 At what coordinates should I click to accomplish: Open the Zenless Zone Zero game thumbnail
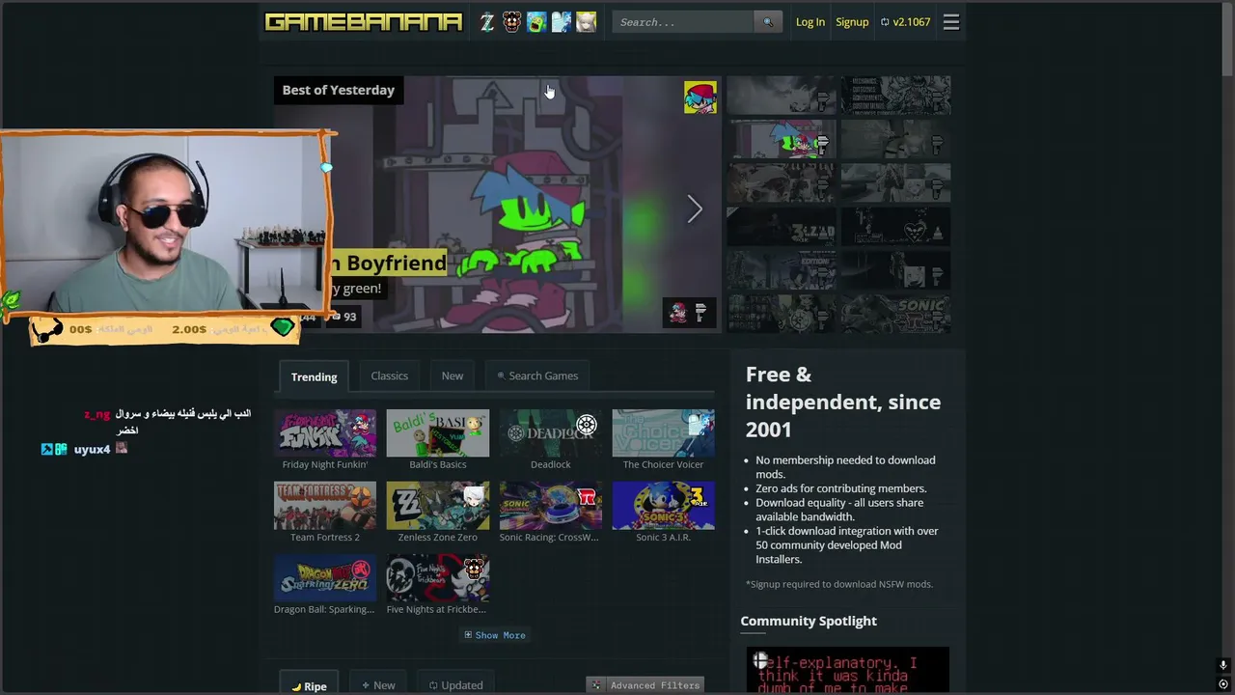click(x=438, y=505)
